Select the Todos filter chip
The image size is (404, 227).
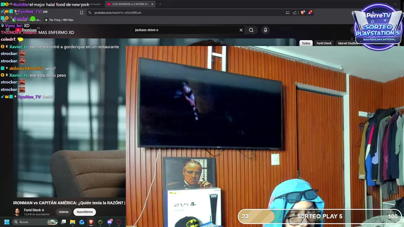click(x=306, y=43)
